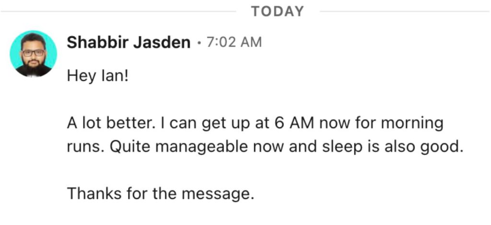Viewport: 491px width, 225px height.
Task: Click the dot separator before the timestamp
Action: click(199, 43)
